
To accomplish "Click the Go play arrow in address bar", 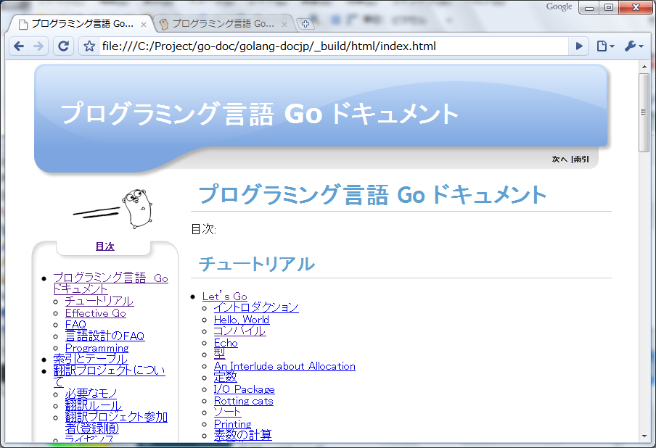I will click(x=579, y=46).
